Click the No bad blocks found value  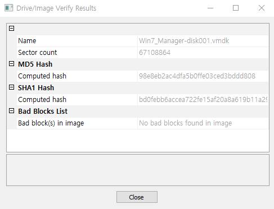186,123
